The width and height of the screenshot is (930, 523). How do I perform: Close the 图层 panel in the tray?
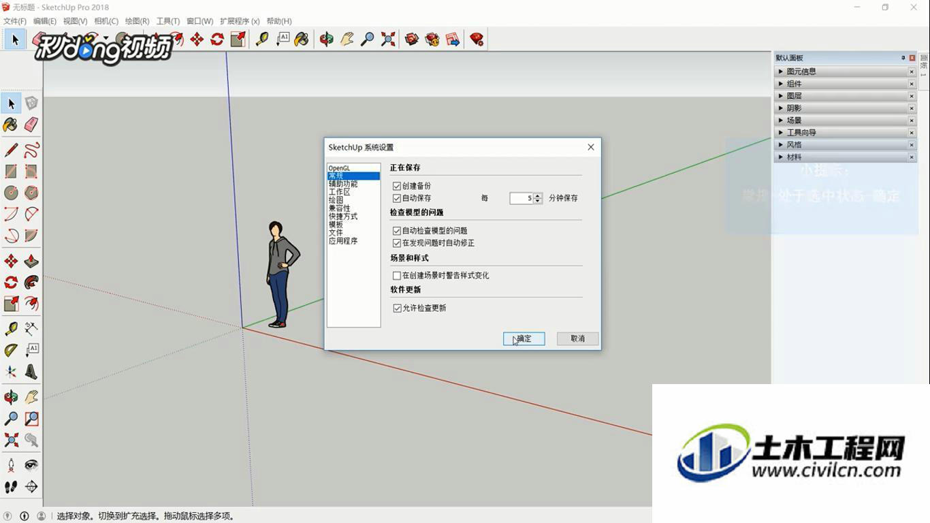[912, 96]
